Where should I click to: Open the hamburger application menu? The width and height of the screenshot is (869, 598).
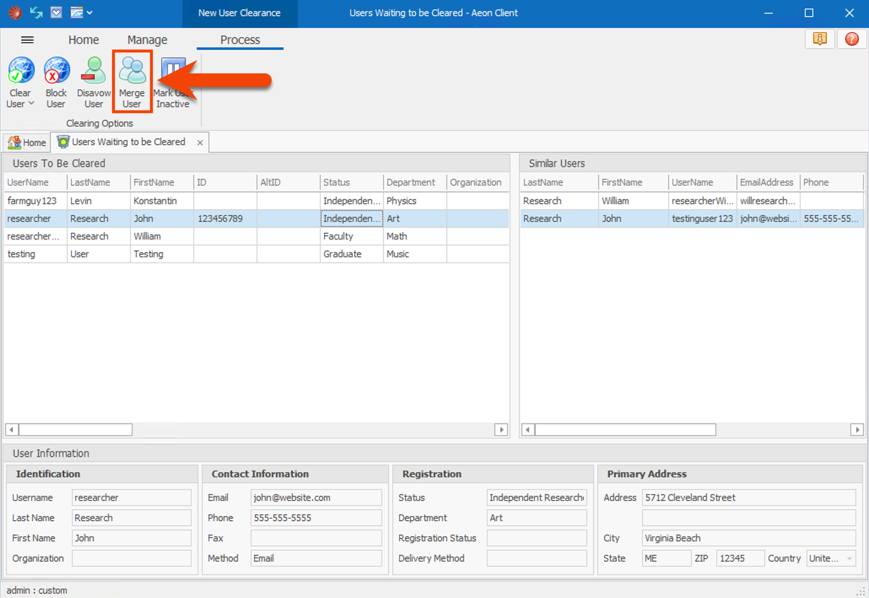(27, 40)
